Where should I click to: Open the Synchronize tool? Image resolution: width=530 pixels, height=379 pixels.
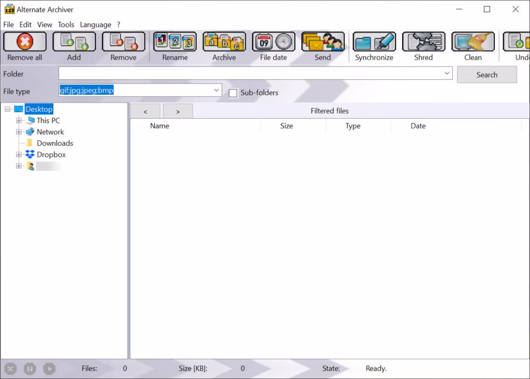[374, 42]
